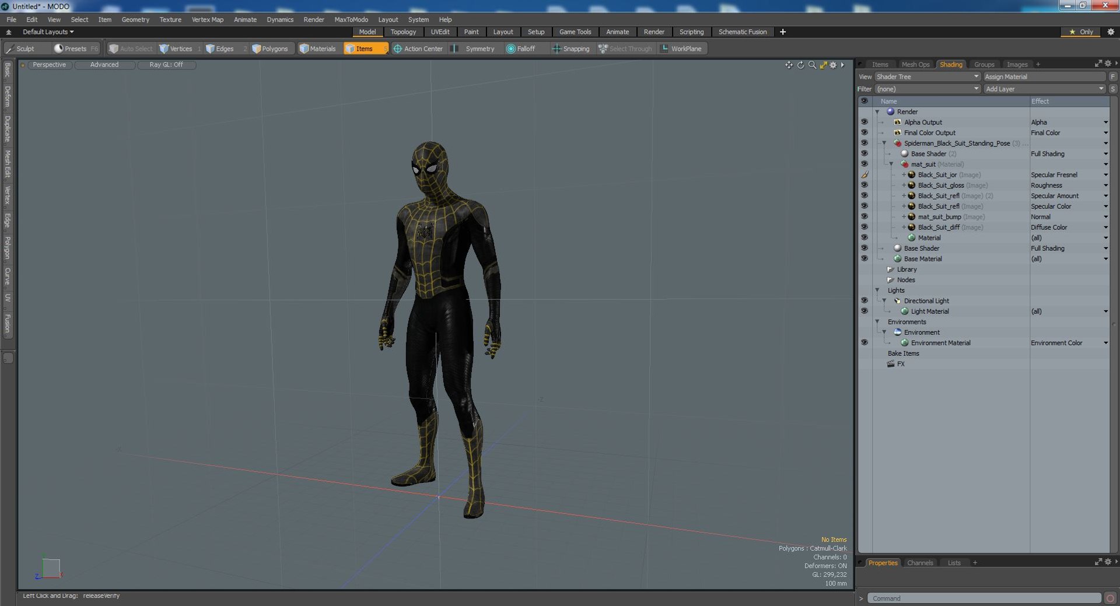The height and width of the screenshot is (606, 1120).
Task: Open the WorkPlane options
Action: click(x=681, y=49)
